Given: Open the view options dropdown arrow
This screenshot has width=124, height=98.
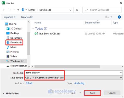Looking at the screenshot, I should tap(111, 17).
